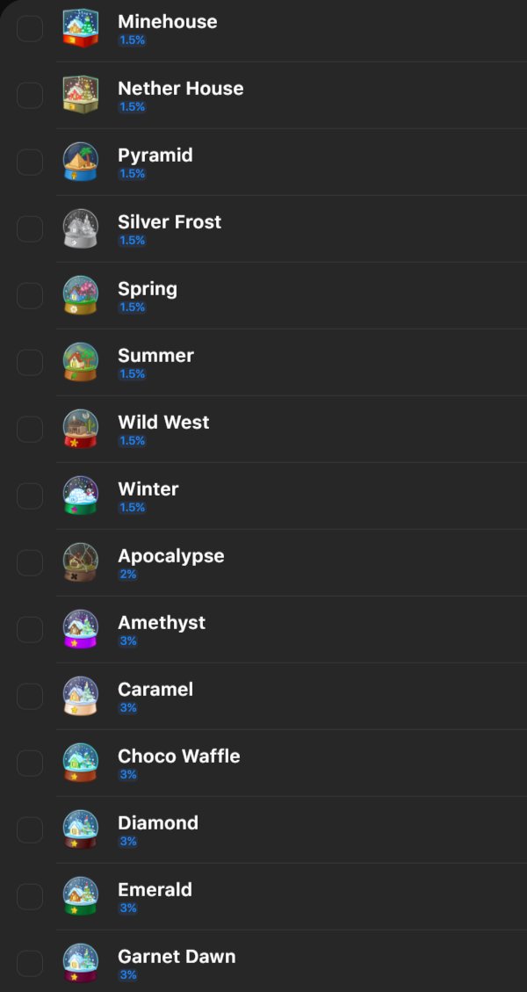The image size is (527, 992).
Task: Check the Spring checkbox
Action: (x=30, y=295)
